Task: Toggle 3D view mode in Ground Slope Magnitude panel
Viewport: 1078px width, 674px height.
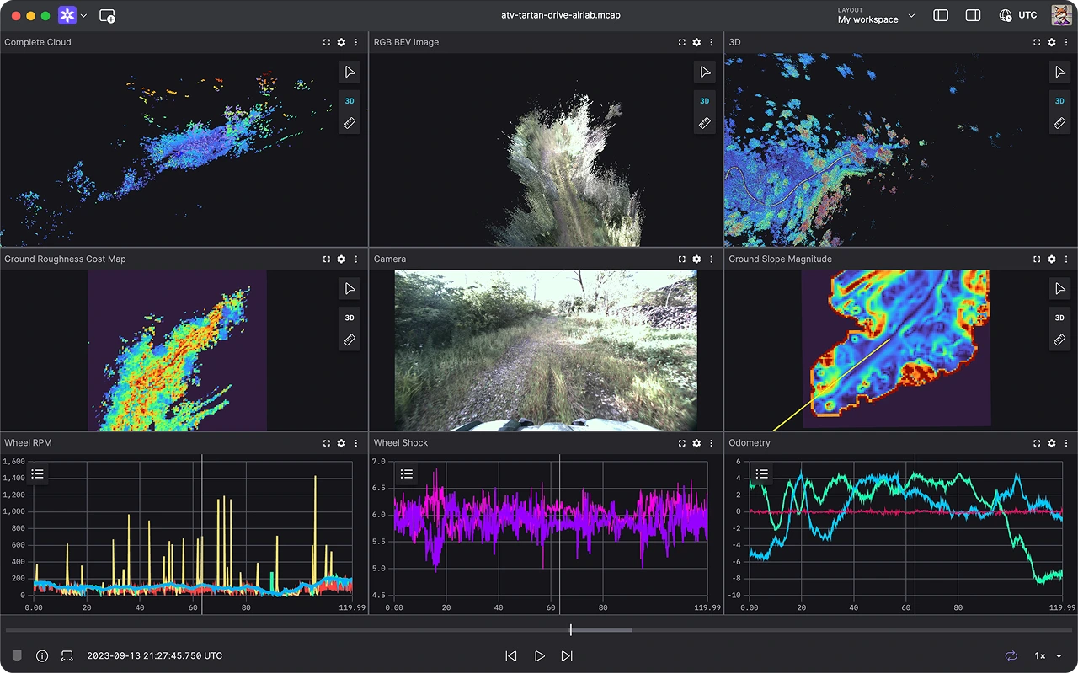Action: 1059,318
